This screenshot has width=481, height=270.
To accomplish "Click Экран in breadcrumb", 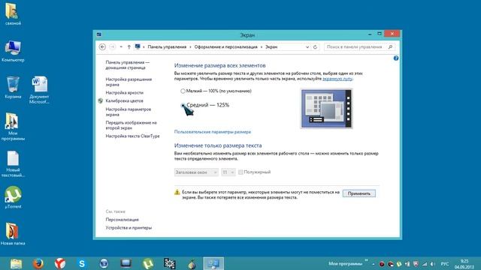I will click(x=271, y=46).
